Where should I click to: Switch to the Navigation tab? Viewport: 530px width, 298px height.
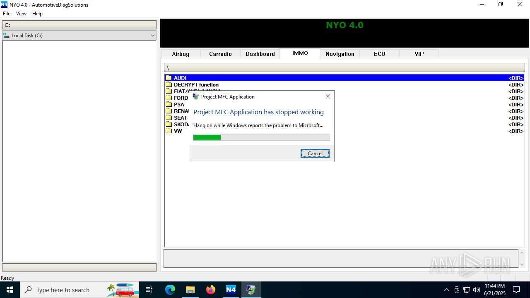340,54
